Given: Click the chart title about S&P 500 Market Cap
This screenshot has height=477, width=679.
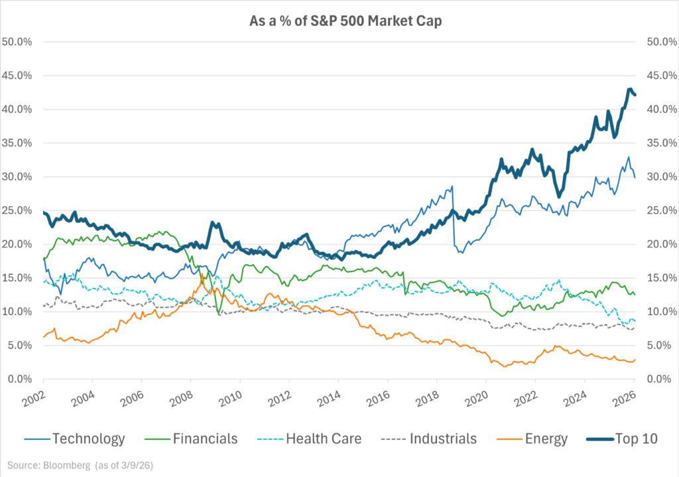Looking at the screenshot, I should [x=339, y=21].
